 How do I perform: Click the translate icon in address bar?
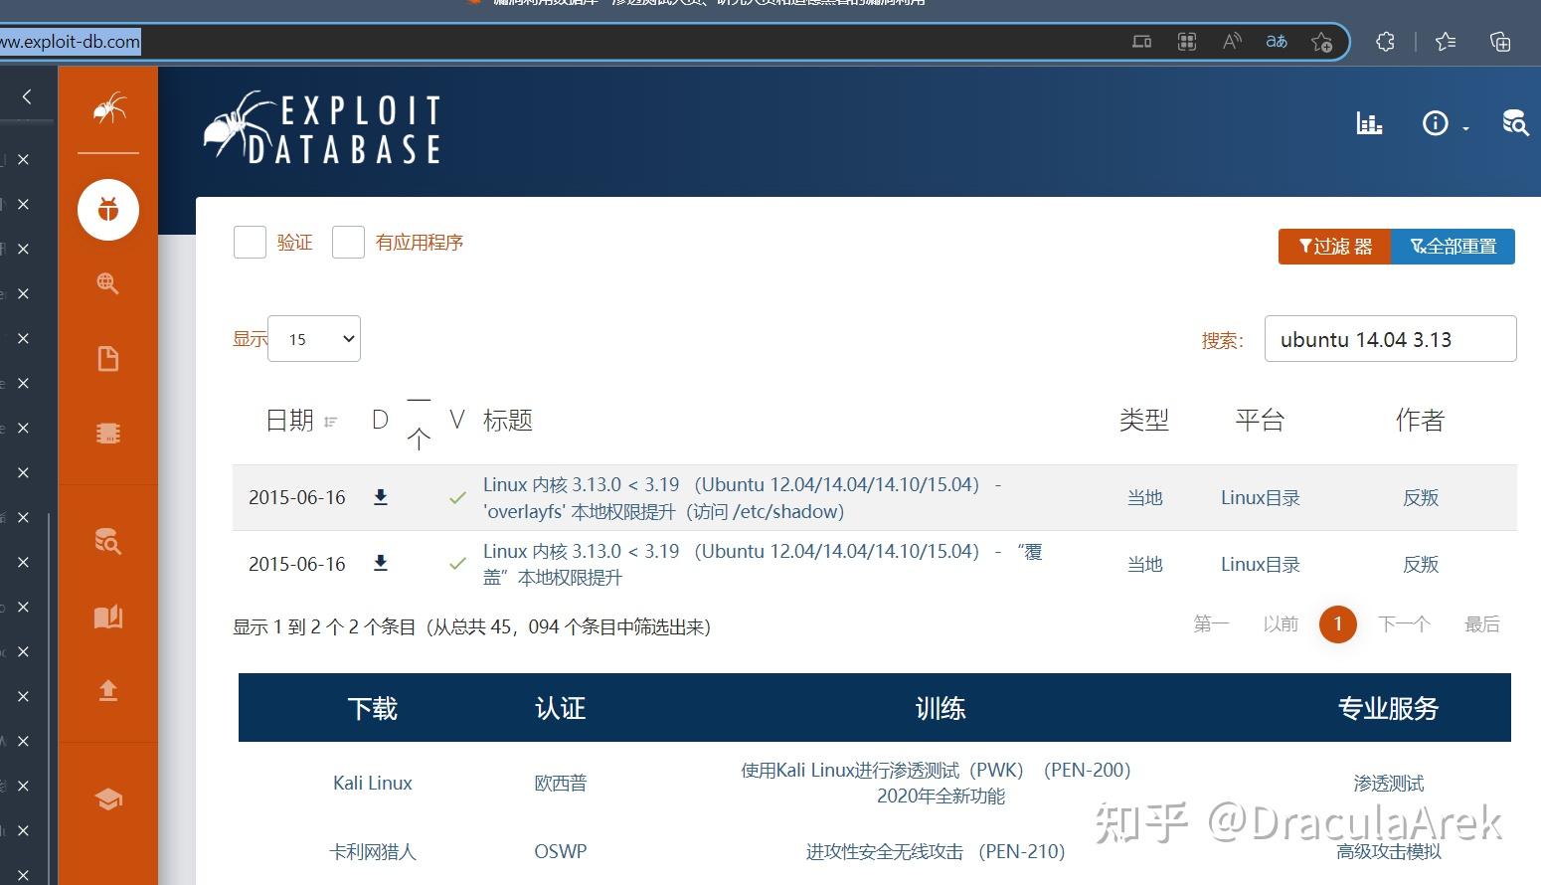1277,42
